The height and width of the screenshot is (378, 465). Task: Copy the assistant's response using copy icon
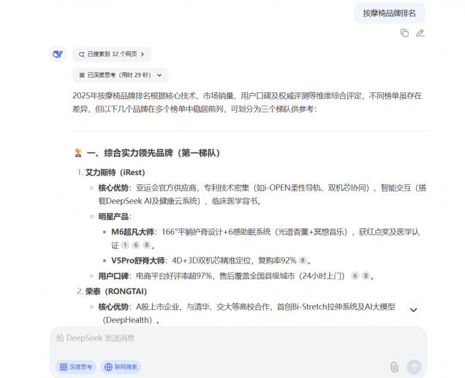[x=405, y=33]
